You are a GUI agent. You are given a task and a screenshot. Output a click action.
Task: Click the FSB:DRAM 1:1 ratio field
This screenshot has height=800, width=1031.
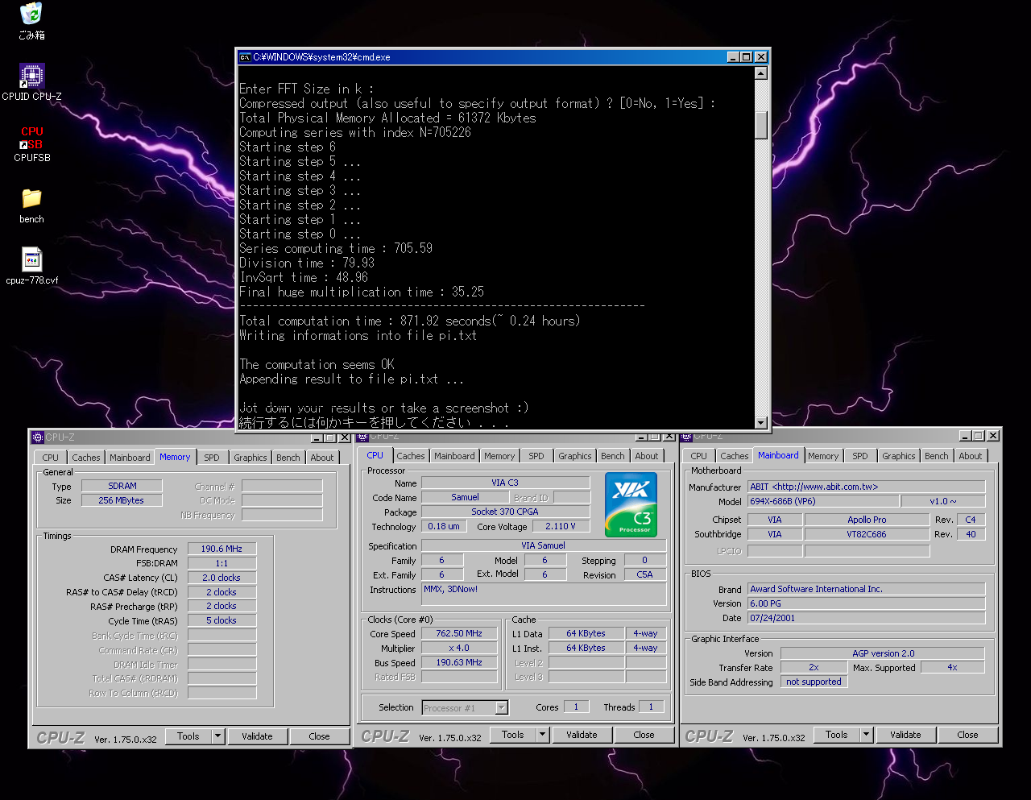(x=222, y=563)
